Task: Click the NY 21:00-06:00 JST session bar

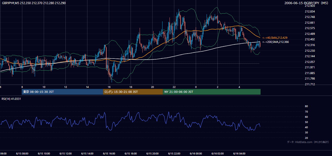Action: 211,92
